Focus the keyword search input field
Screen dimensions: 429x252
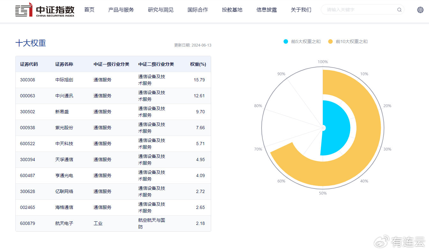point(362,10)
